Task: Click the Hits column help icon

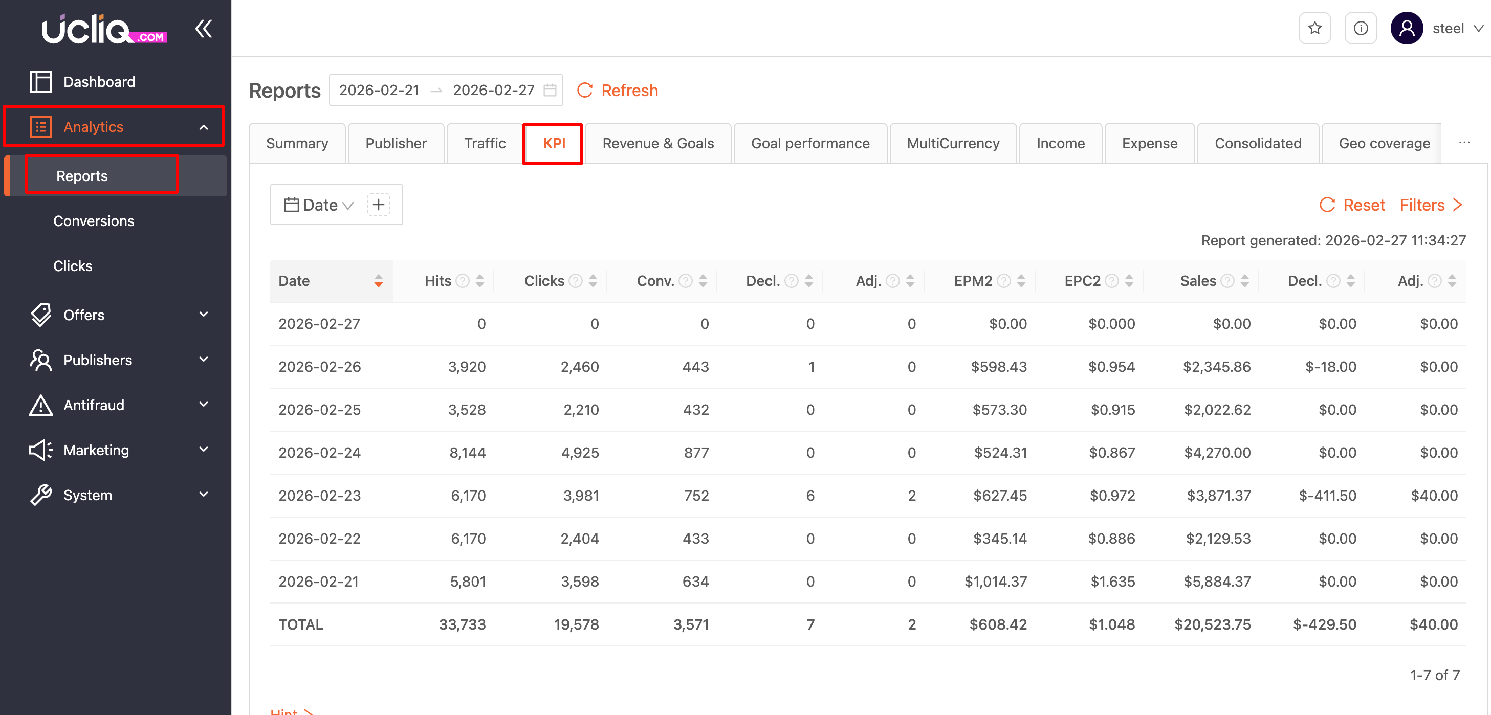Action: (463, 281)
